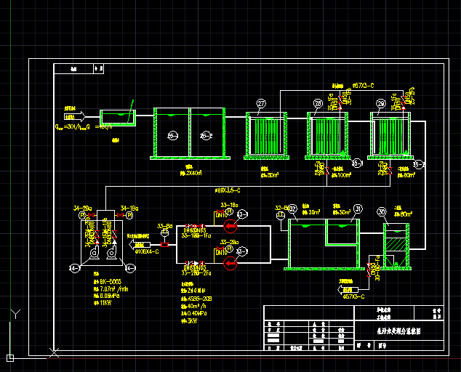Image resolution: width=461 pixels, height=372 pixels.
Task: Click the 30m³ text beside bubble 31
Action: click(344, 212)
